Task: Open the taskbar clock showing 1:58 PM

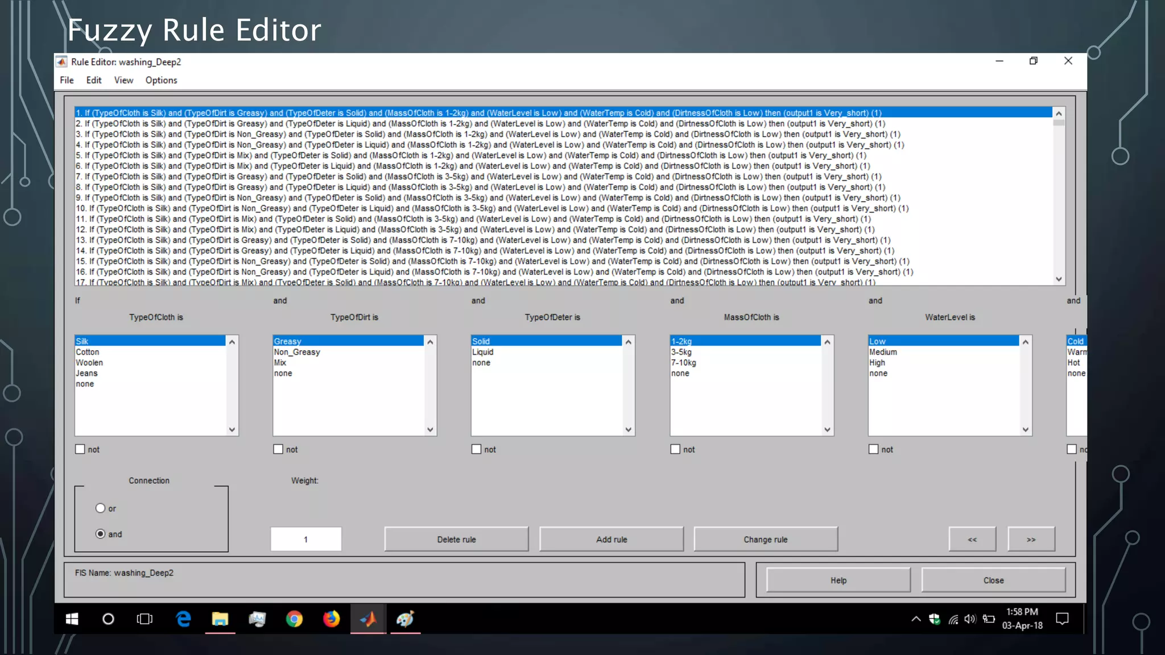Action: (x=1022, y=619)
